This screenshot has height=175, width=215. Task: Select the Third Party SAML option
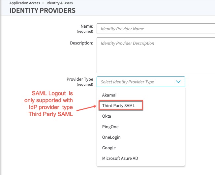coord(121,105)
